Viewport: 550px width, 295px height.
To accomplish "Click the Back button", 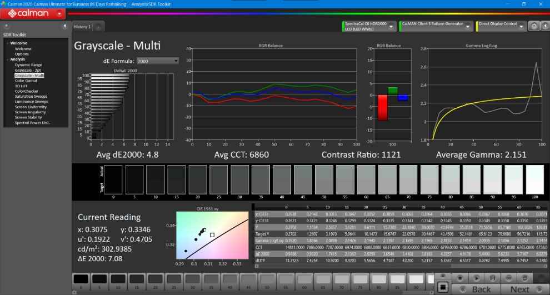I will 476,289.
